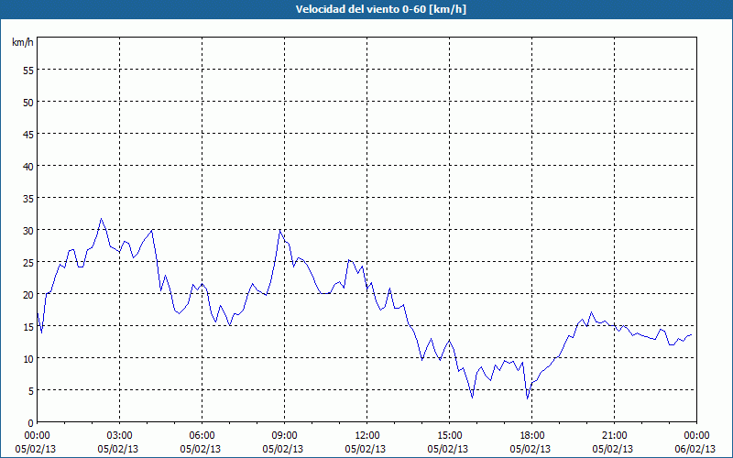
Task: Click the 15:00 time label on x-axis
Action: (x=449, y=436)
